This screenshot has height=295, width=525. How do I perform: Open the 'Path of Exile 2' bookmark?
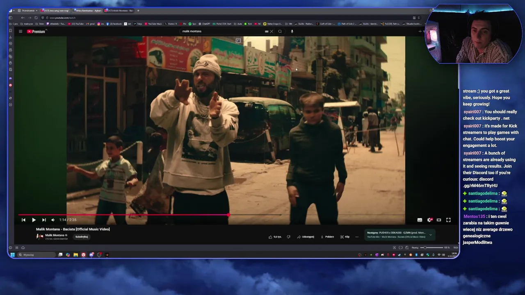[347, 24]
